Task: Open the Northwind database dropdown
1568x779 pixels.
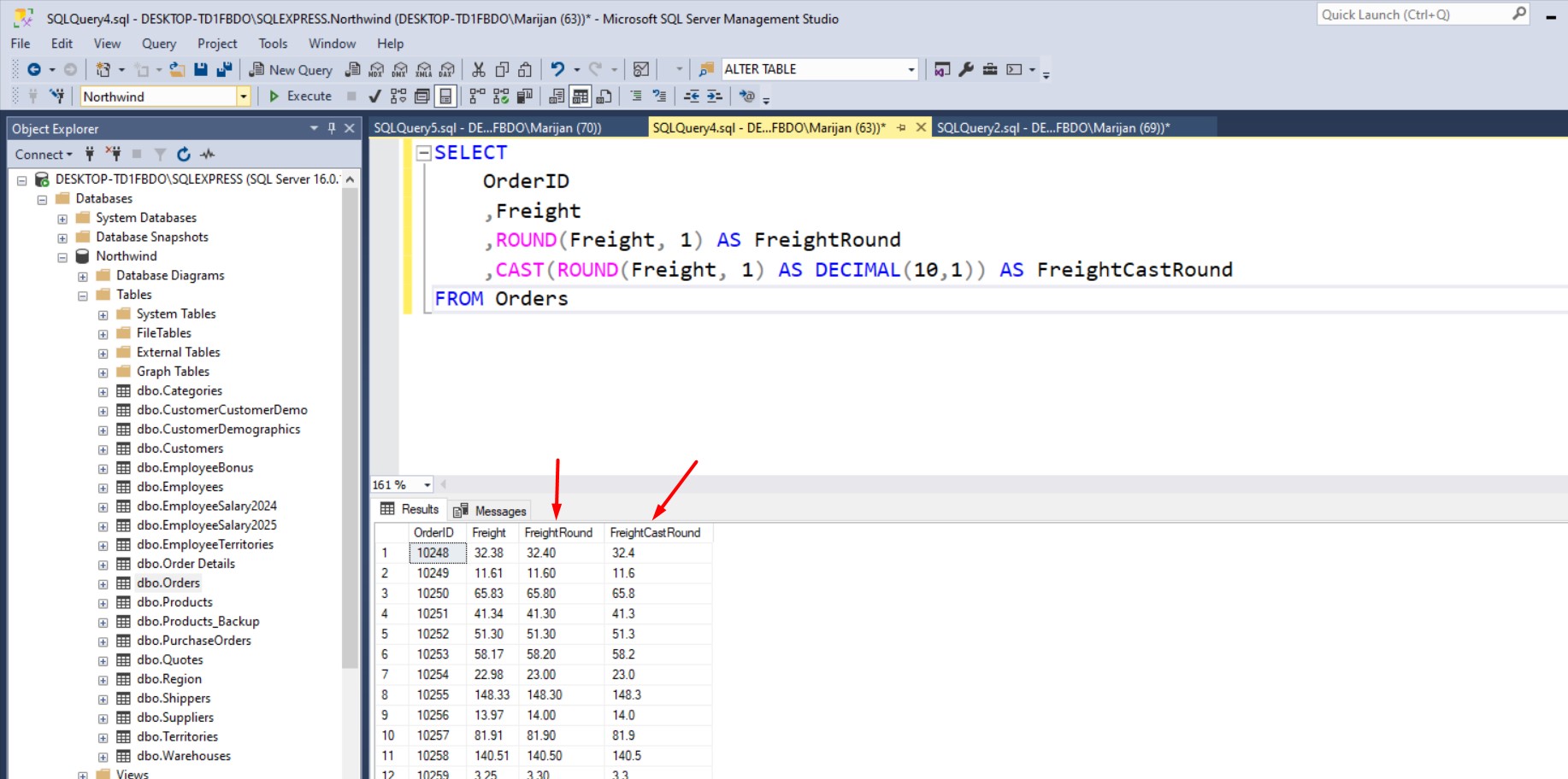Action: point(165,97)
